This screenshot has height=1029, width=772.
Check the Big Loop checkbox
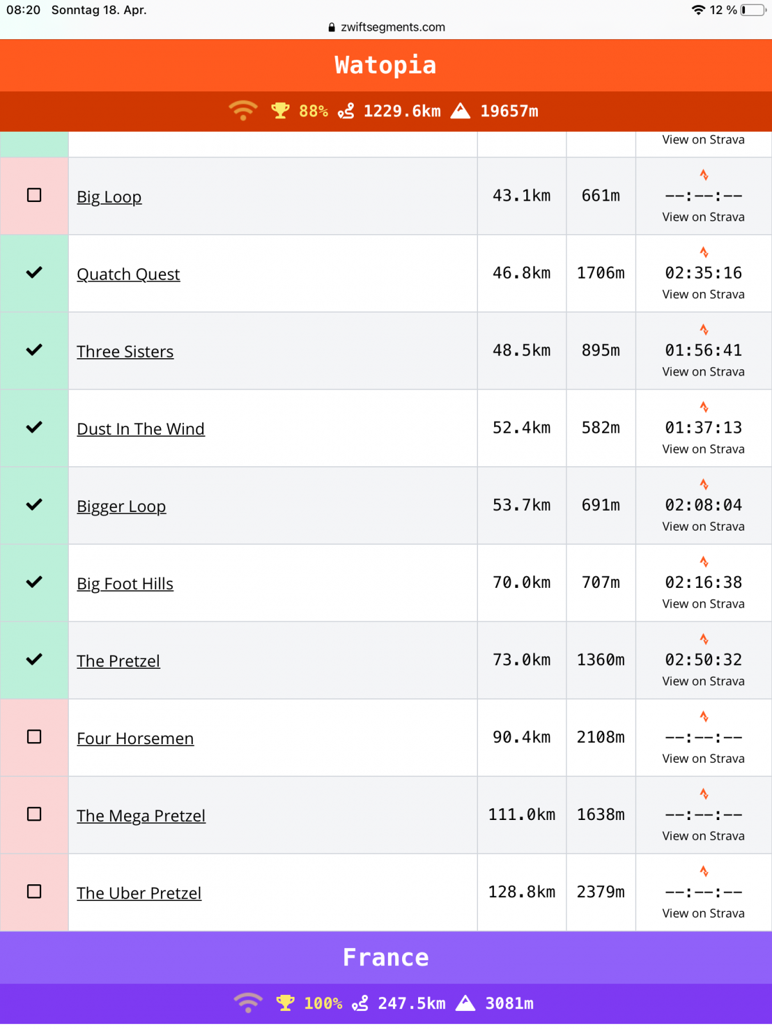(x=34, y=195)
